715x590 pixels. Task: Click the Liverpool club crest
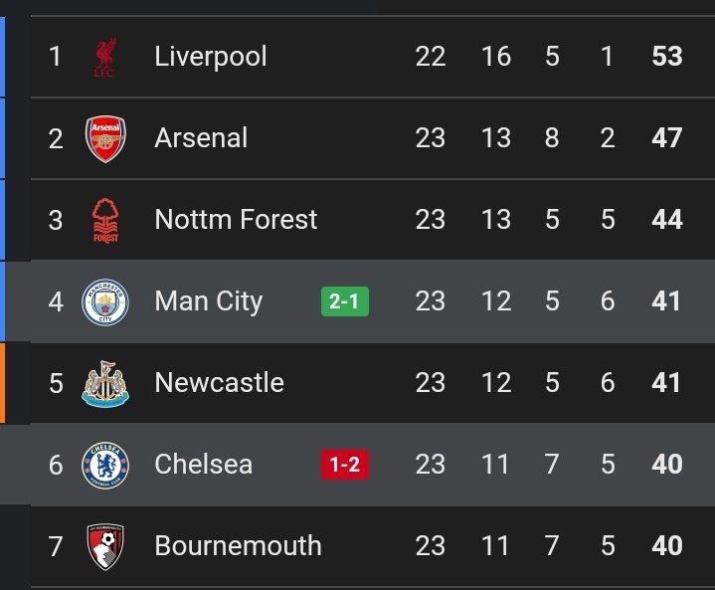[x=105, y=57]
